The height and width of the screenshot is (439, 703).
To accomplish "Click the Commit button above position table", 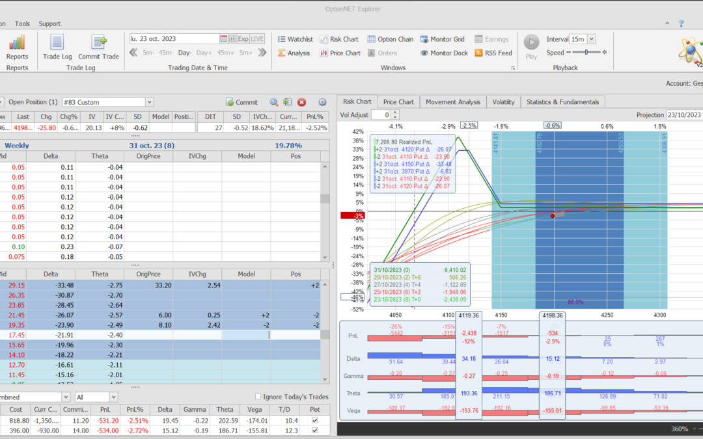I will 241,102.
